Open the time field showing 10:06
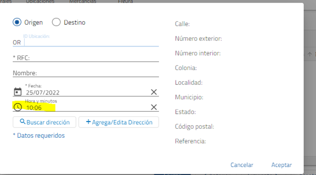The width and height of the screenshot is (316, 175). pos(86,108)
